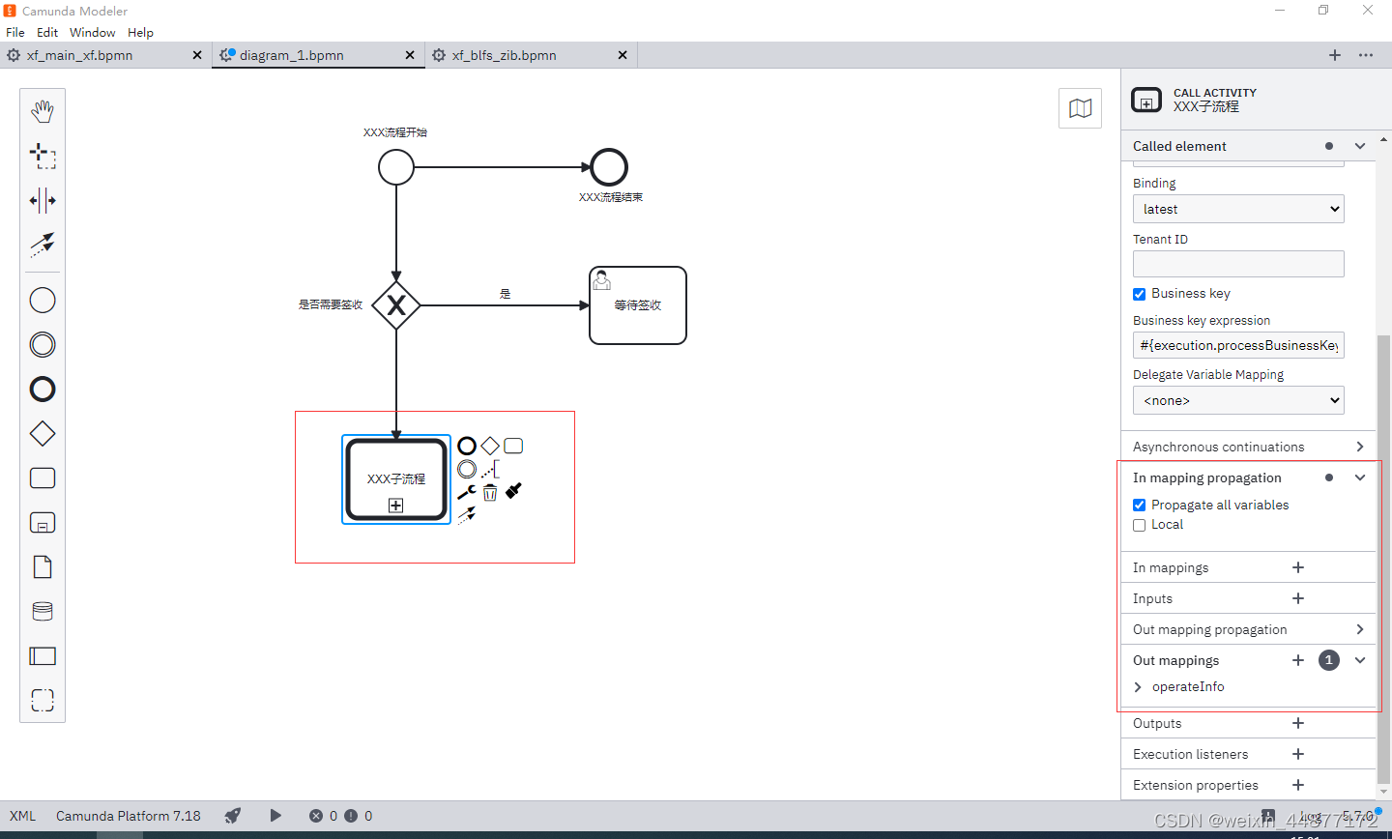
Task: Add an Execution listener
Action: pyautogui.click(x=1298, y=754)
